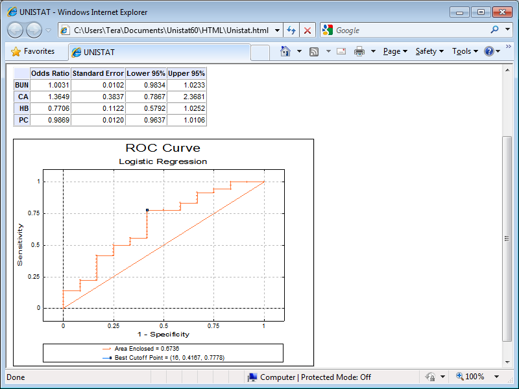Click the 'Standard Error' column header
519x389 pixels.
(x=98, y=73)
